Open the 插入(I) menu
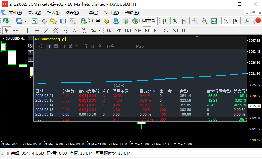This screenshot has height=159, width=262. (53, 13)
